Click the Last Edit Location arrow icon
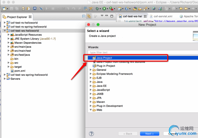The height and width of the screenshot is (138, 198). click(181, 8)
